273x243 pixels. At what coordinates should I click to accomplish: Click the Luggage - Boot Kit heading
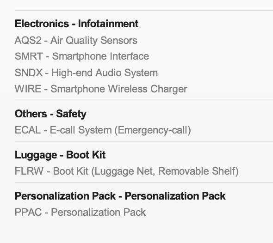tap(60, 155)
